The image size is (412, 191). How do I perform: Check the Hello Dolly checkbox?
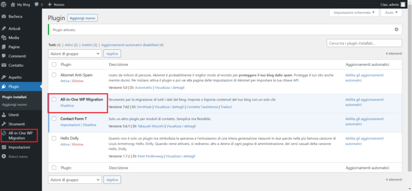54,138
